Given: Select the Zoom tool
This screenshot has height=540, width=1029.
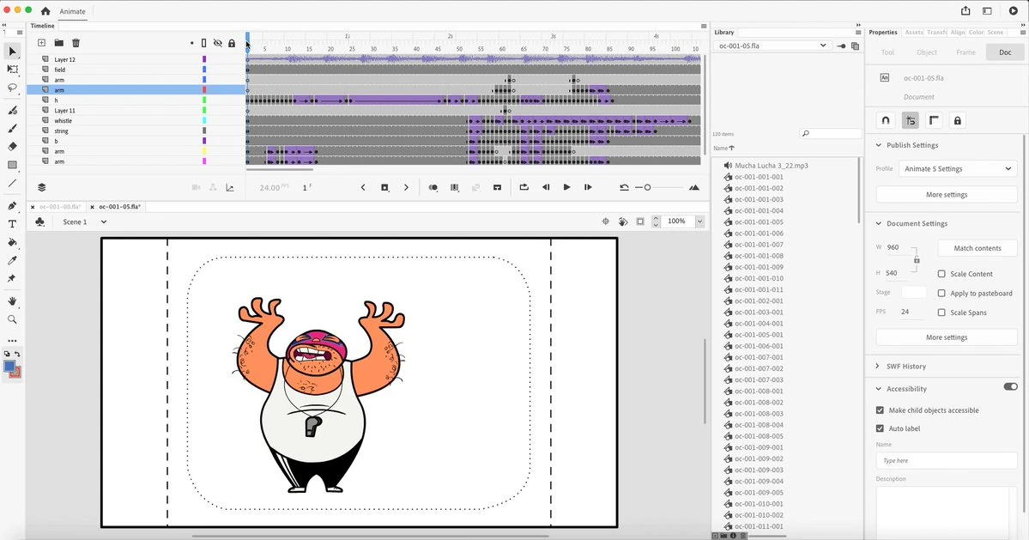Looking at the screenshot, I should tap(12, 319).
